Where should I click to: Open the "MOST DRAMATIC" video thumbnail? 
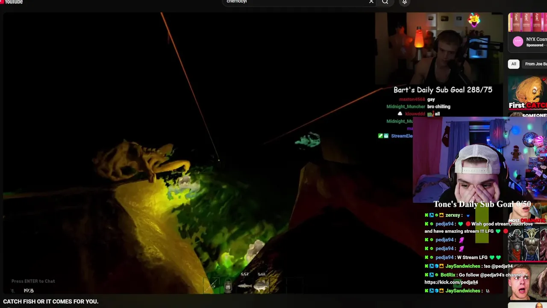[527, 214]
